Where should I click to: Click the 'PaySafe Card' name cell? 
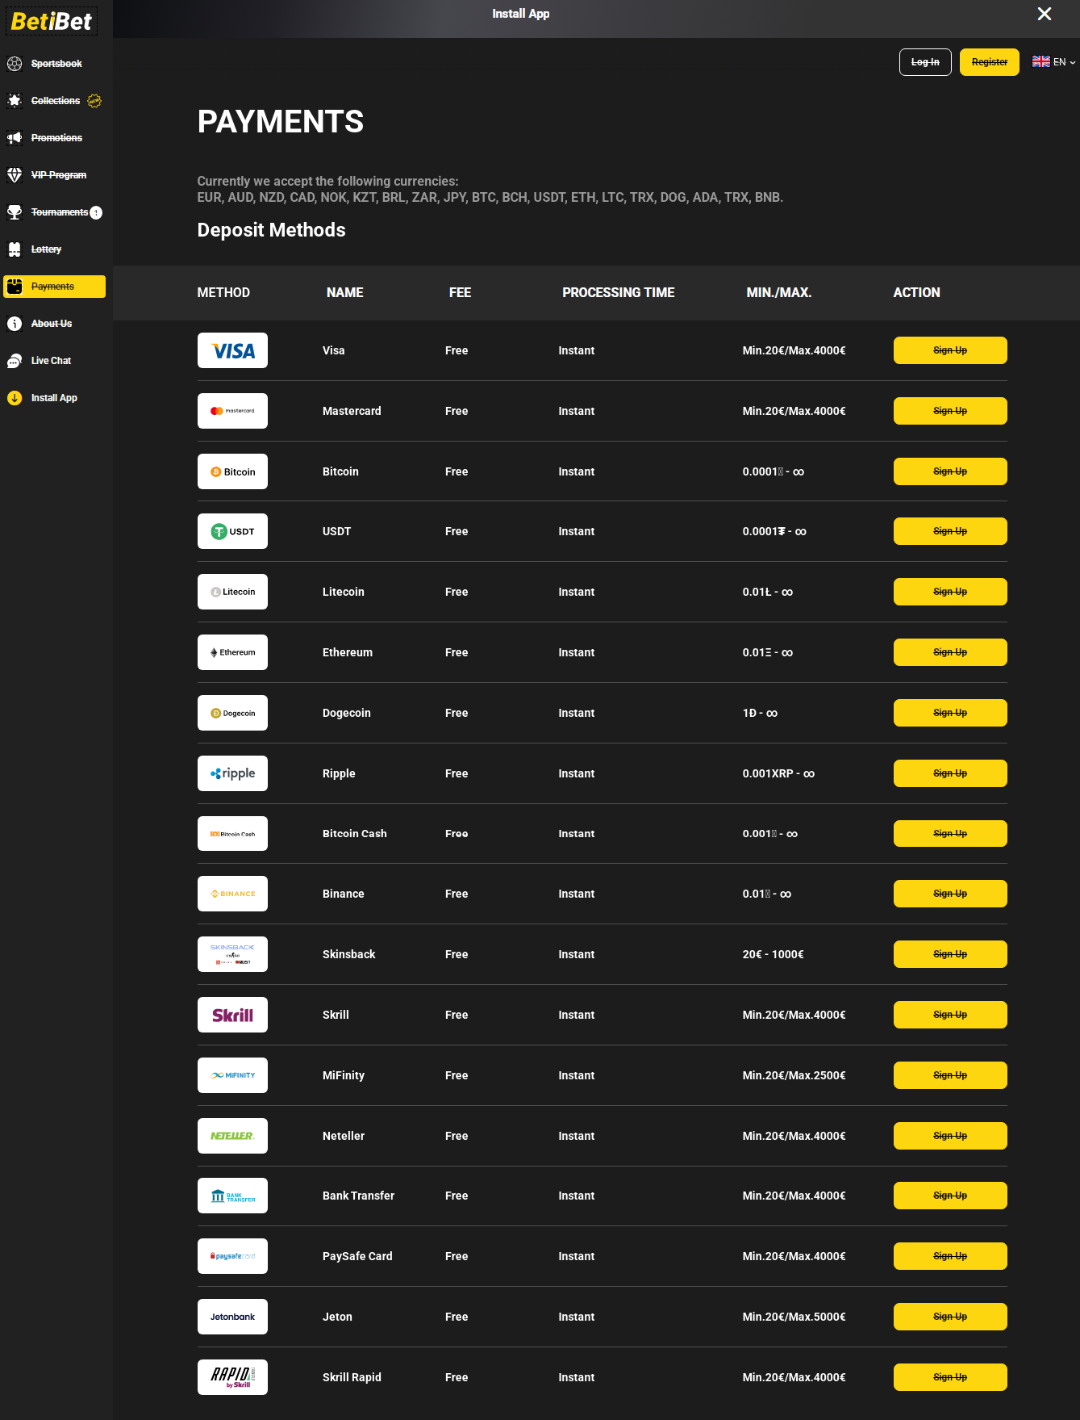point(357,1256)
